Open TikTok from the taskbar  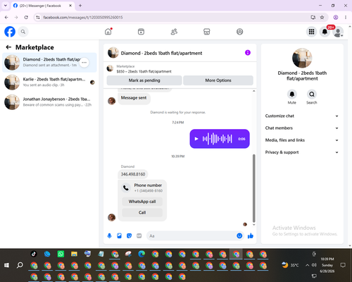pyautogui.click(x=34, y=254)
